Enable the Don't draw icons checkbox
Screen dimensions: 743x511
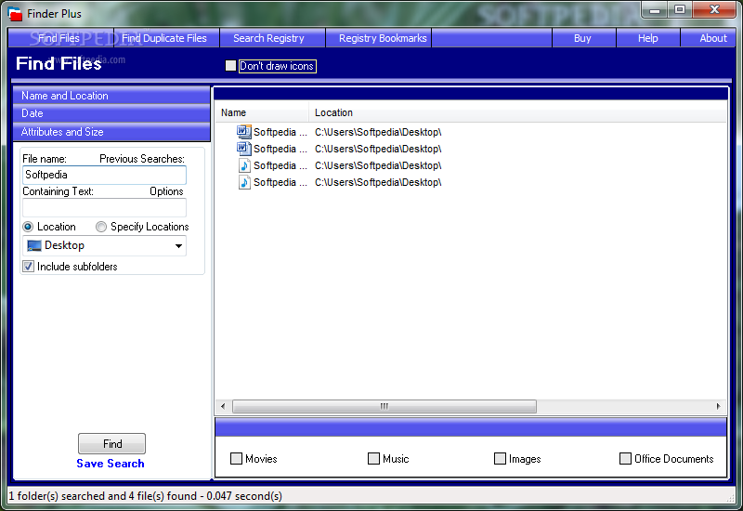[x=230, y=65]
